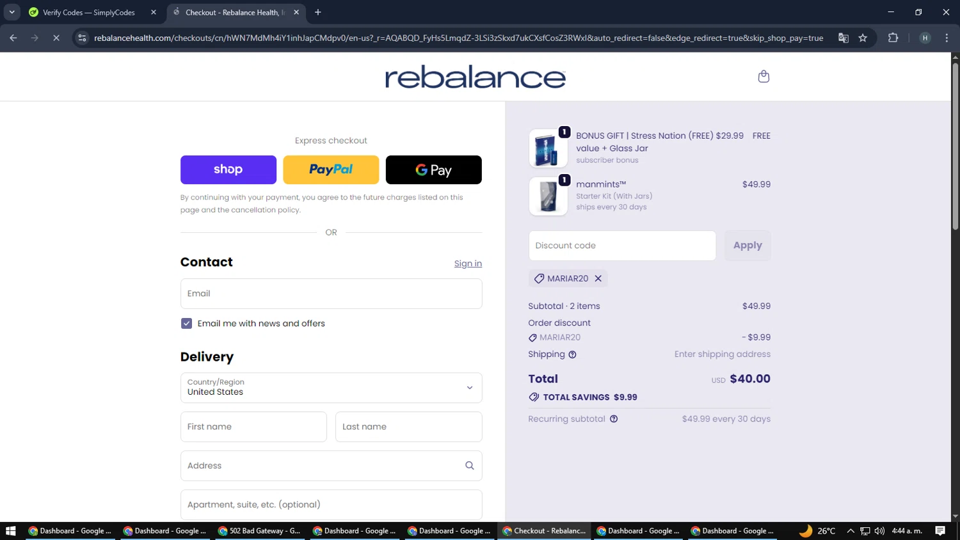Open the Chrome three-dot menu
Image resolution: width=960 pixels, height=540 pixels.
click(x=947, y=38)
